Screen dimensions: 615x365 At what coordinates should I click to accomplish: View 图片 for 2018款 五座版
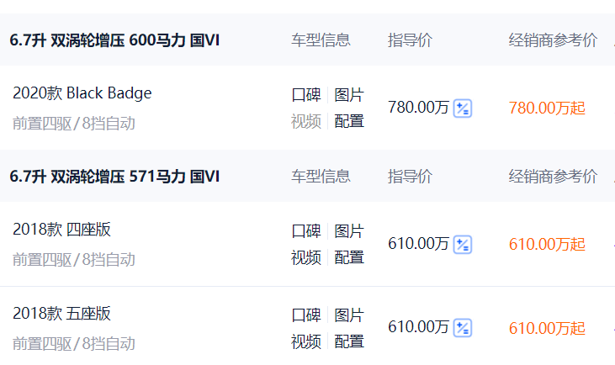coord(349,315)
